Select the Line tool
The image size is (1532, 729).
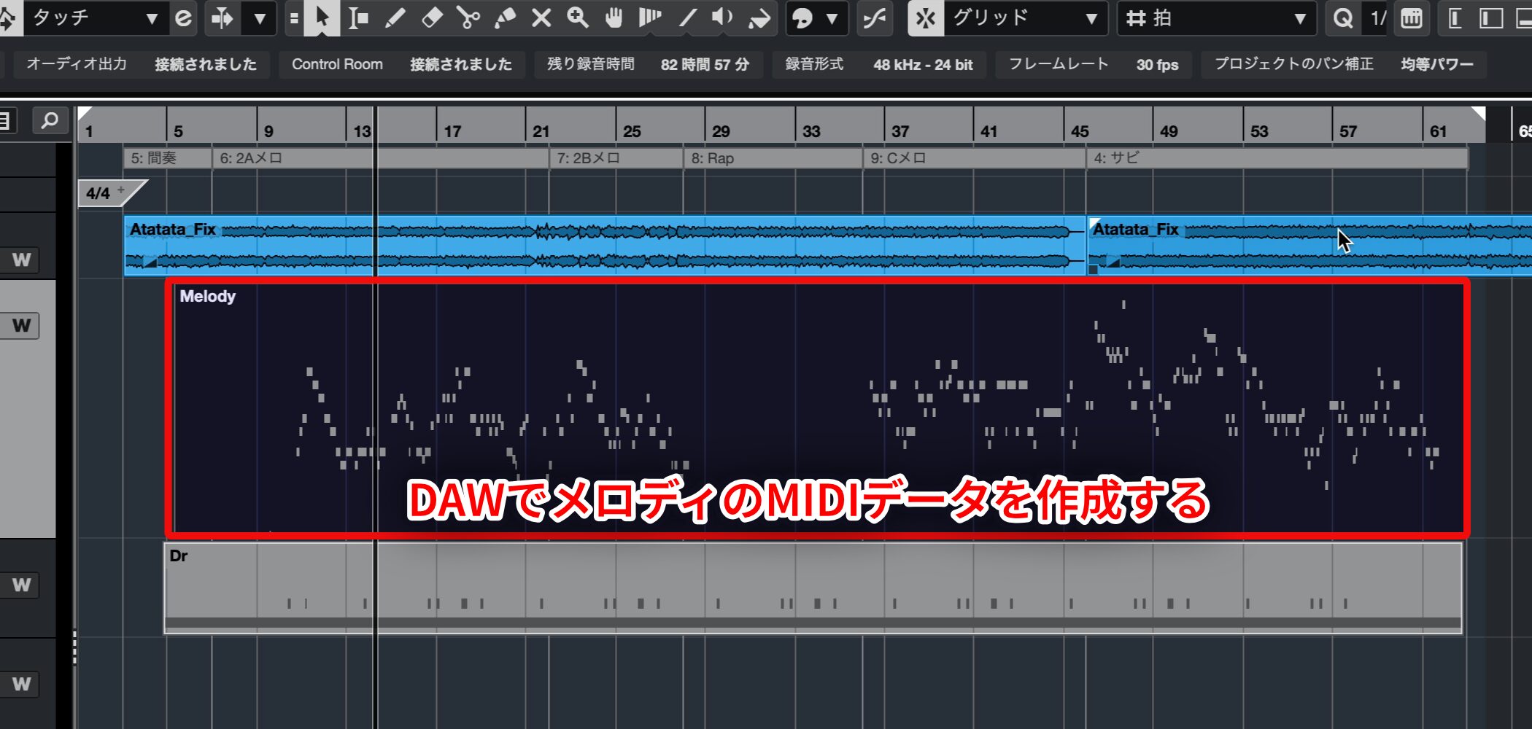[x=686, y=17]
